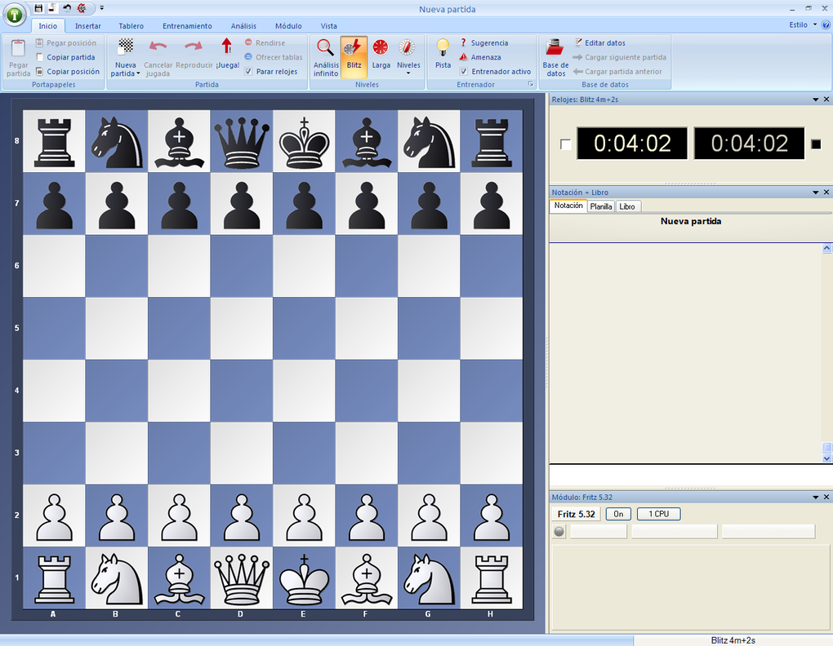Open the Estilo dropdown
The width and height of the screenshot is (833, 646).
tap(802, 25)
